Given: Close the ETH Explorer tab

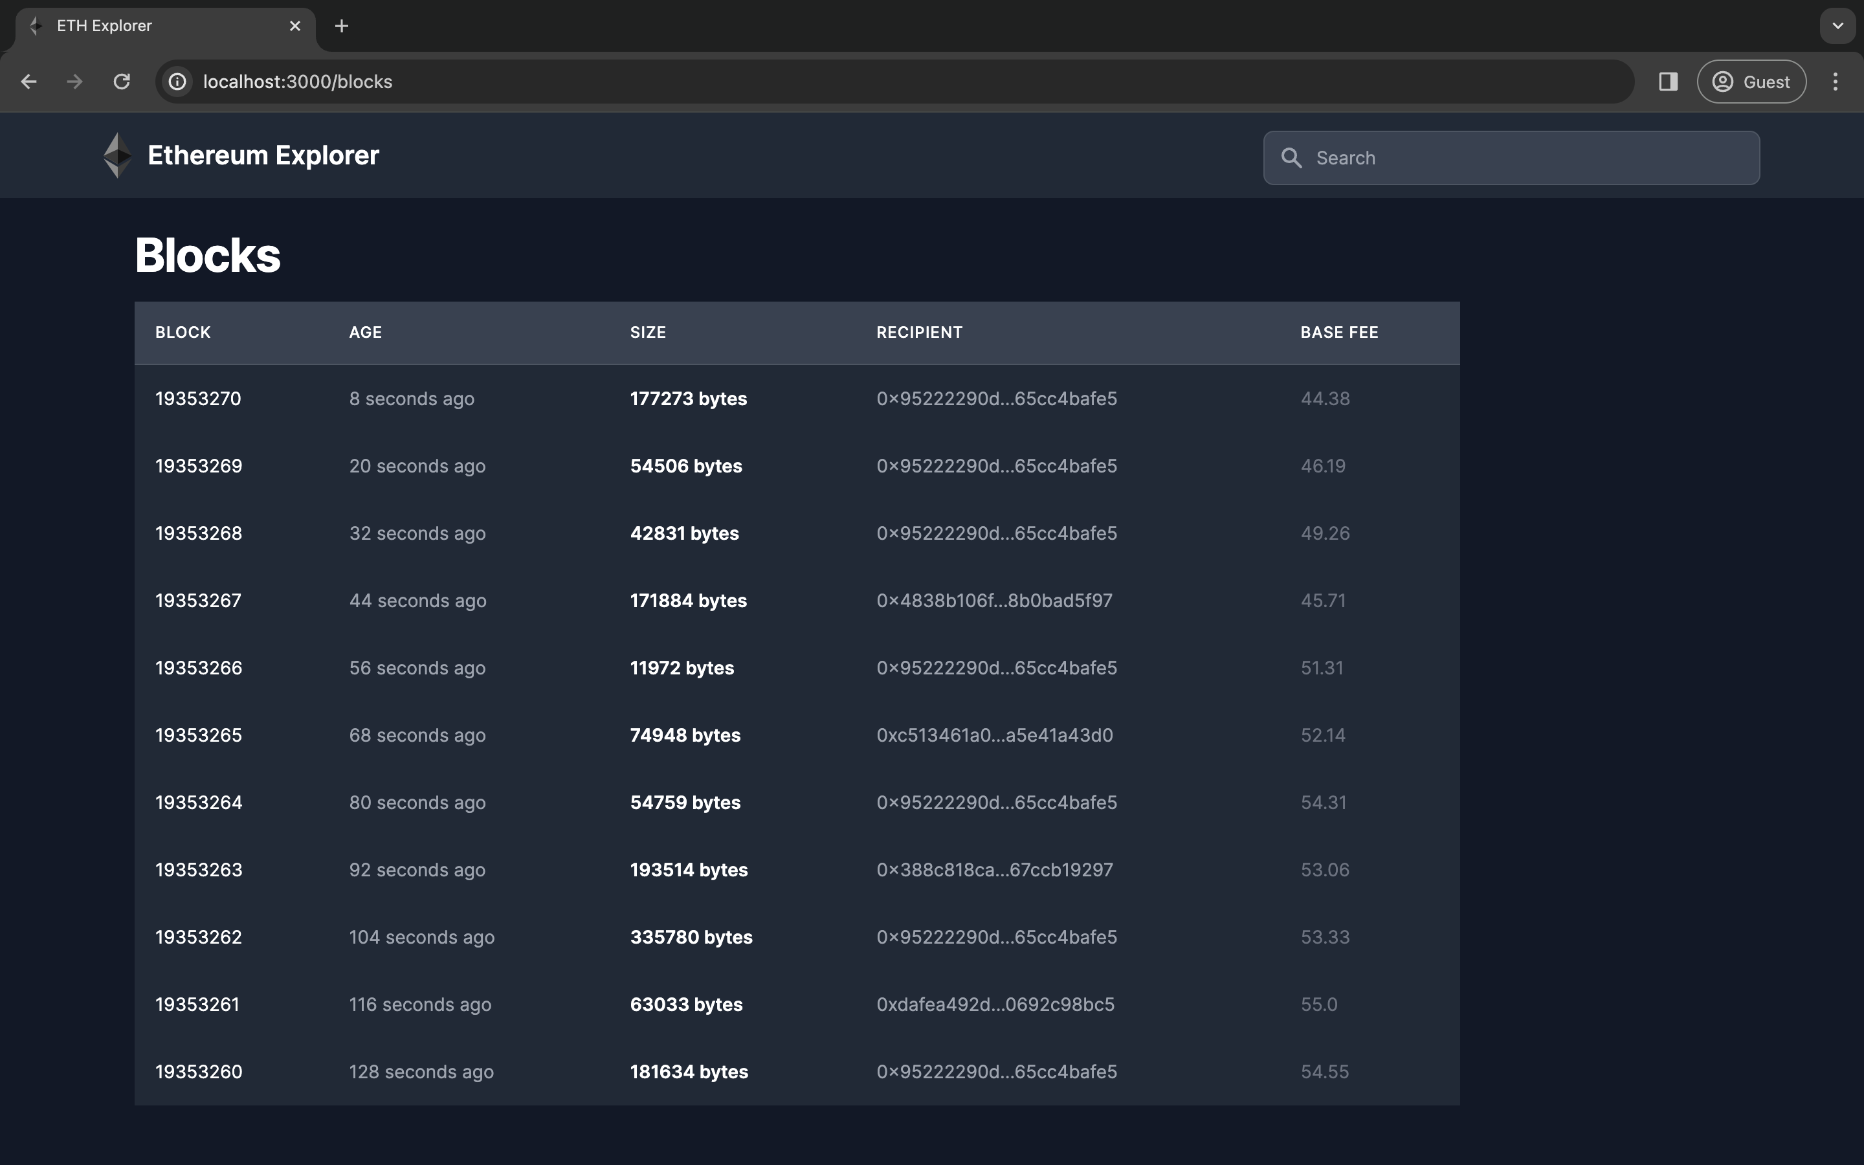Looking at the screenshot, I should [295, 26].
